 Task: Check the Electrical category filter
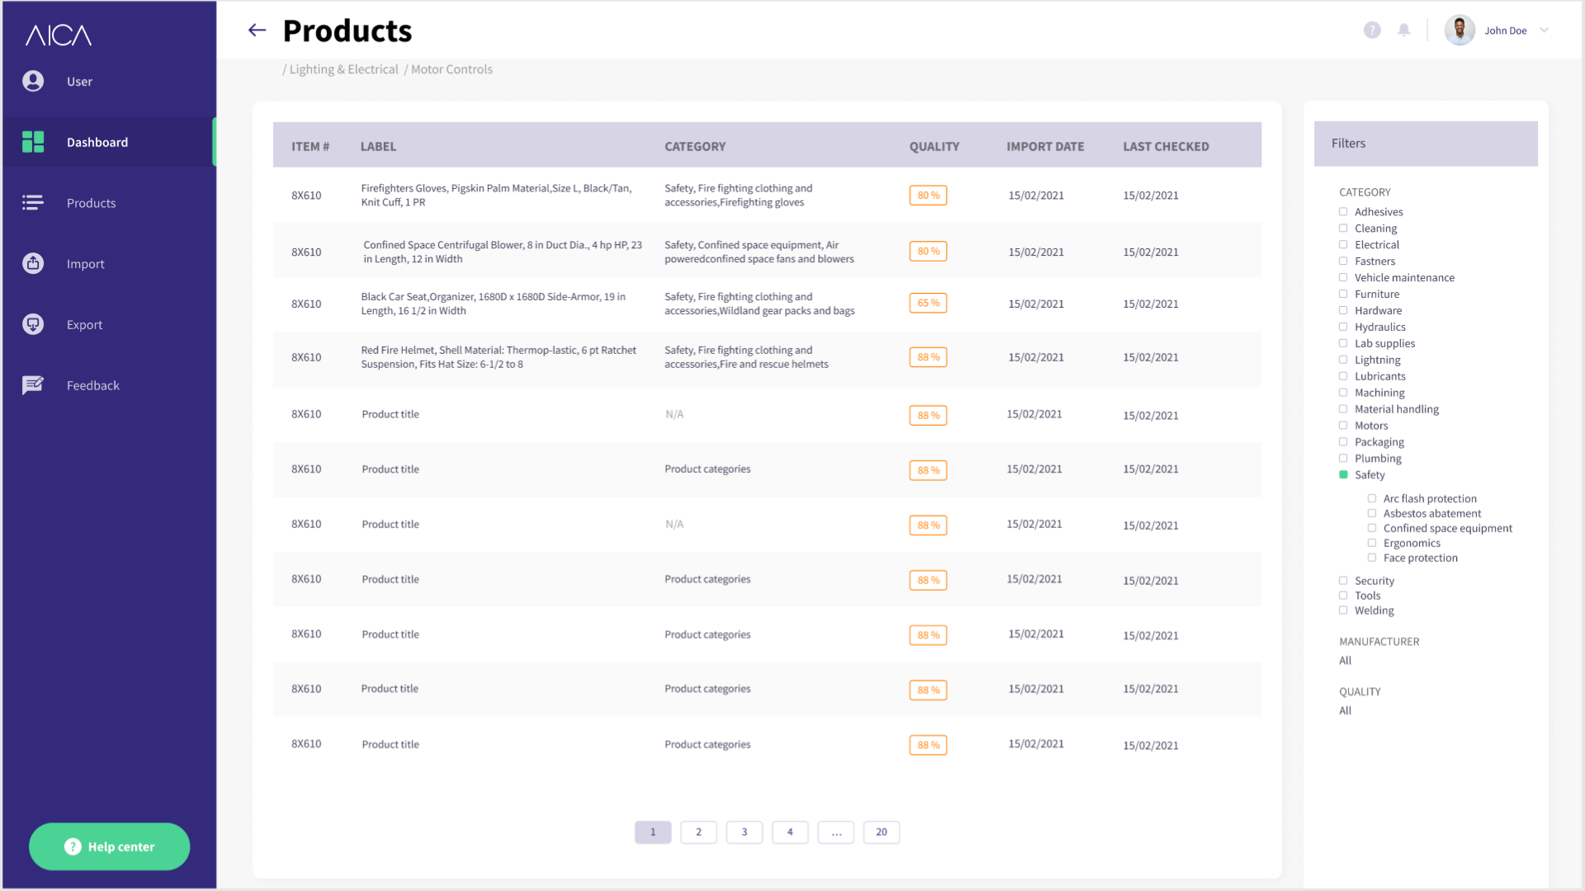point(1343,245)
